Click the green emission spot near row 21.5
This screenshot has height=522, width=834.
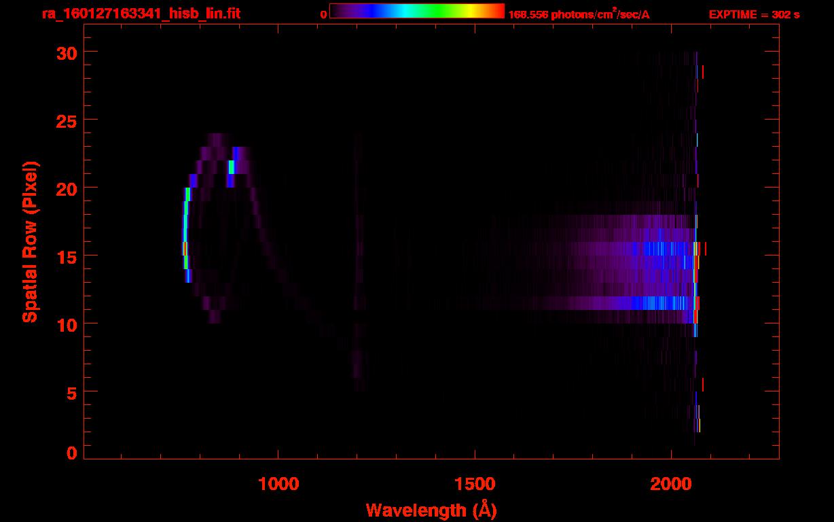click(x=232, y=167)
